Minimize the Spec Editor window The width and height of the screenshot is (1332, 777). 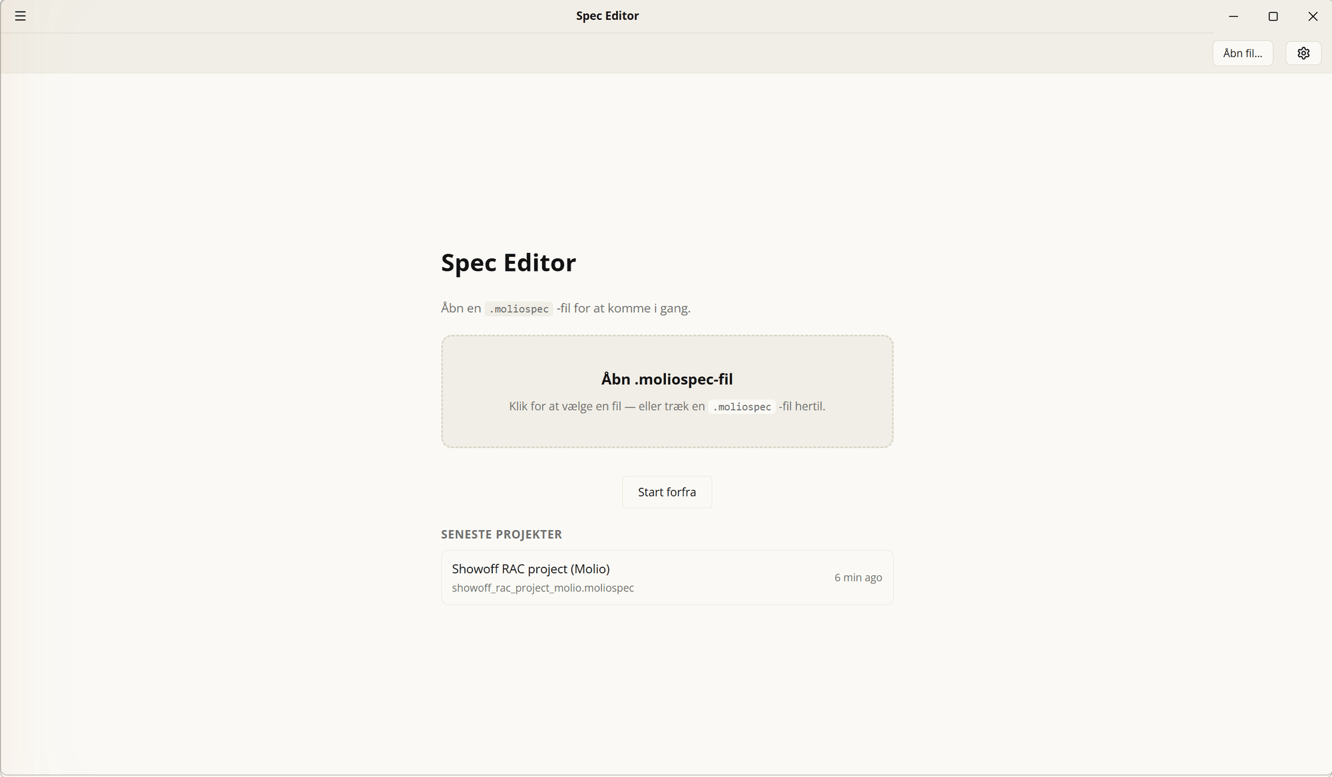(x=1233, y=16)
